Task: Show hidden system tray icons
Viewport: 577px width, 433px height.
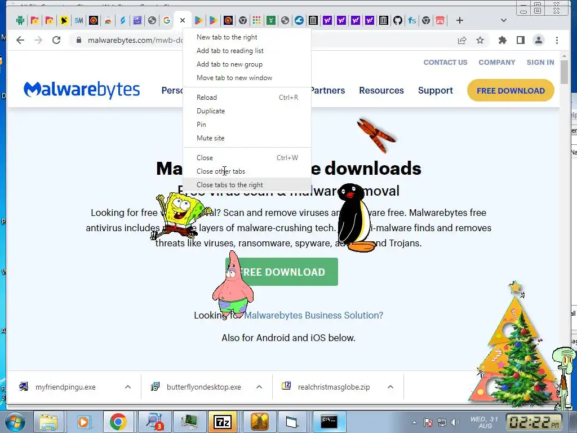Action: (414, 422)
